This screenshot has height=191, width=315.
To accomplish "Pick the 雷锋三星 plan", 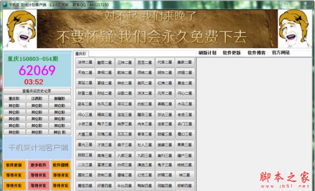I will (125, 175).
